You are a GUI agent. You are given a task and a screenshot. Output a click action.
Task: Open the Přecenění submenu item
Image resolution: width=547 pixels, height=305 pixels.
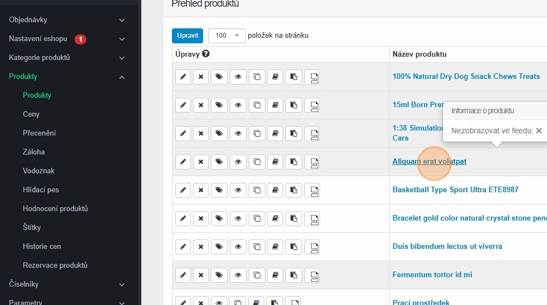(39, 133)
